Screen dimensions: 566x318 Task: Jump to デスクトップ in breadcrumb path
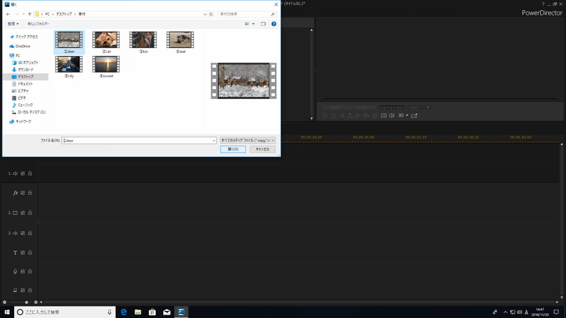64,14
